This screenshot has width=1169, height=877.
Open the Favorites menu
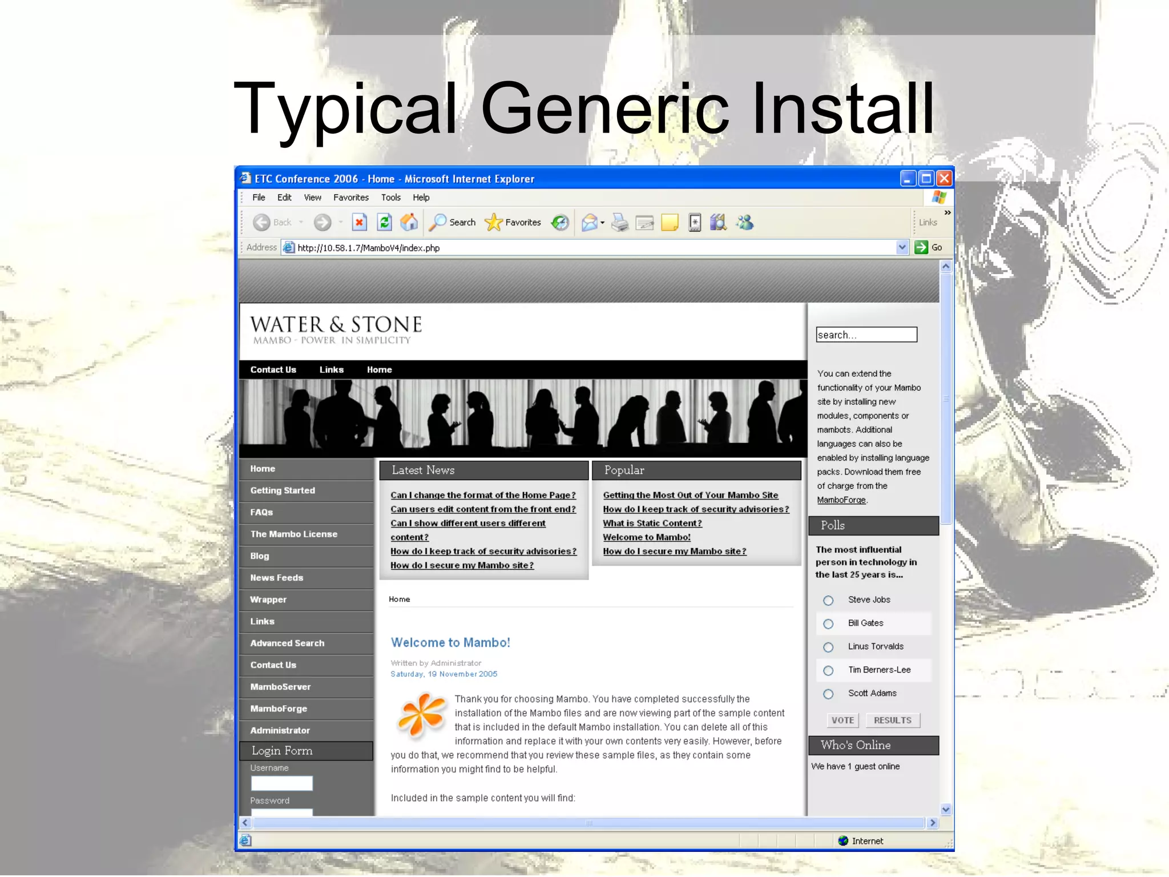pyautogui.click(x=351, y=198)
